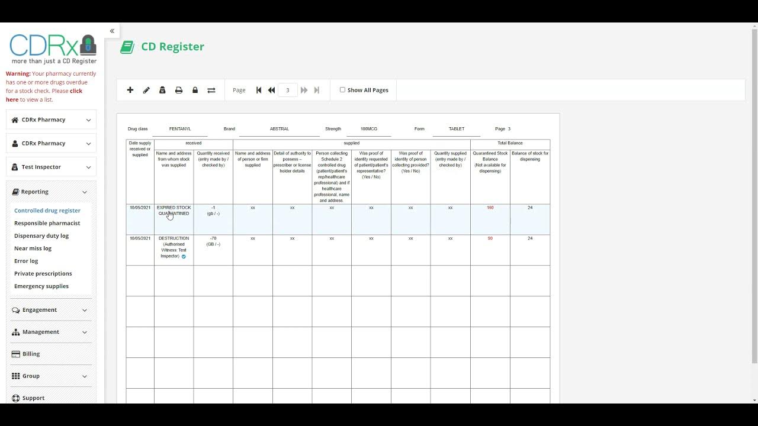Go to previous register page
This screenshot has height=426, width=758.
pos(271,90)
